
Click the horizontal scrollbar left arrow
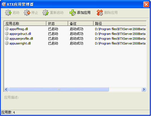click(6, 90)
